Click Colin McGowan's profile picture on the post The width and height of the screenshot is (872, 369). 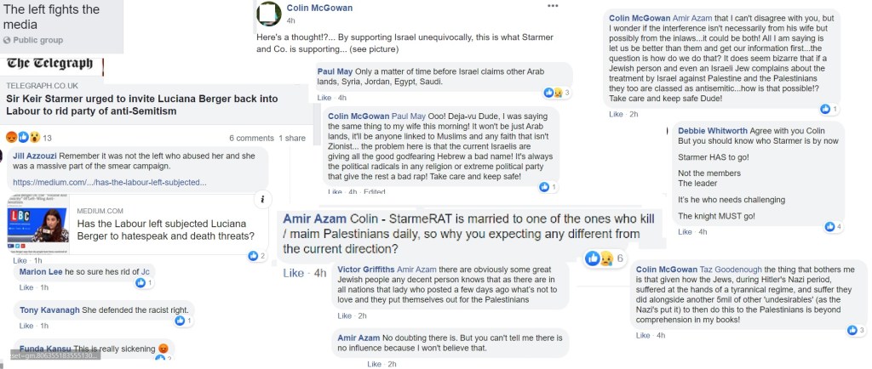[269, 14]
